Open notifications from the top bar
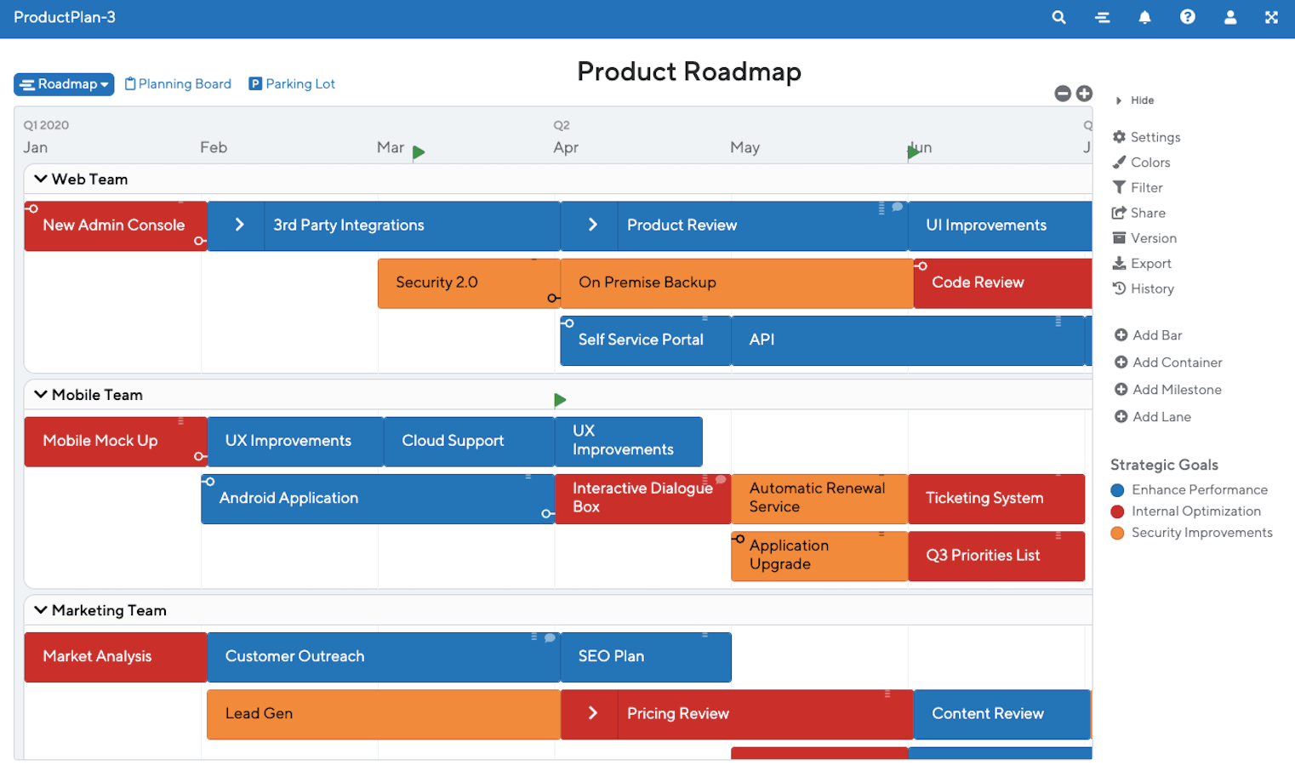 (1144, 17)
